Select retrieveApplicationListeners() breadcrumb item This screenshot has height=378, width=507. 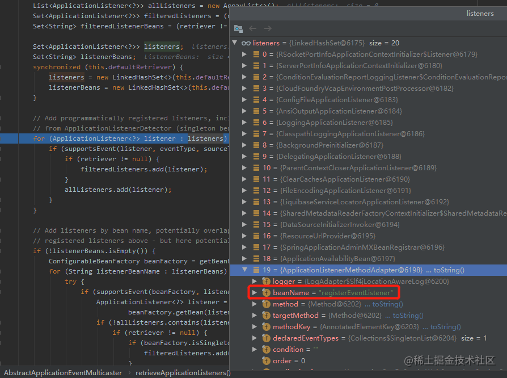[183, 373]
